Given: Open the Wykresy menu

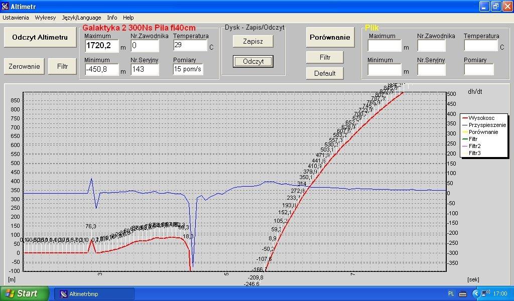Looking at the screenshot, I should [45, 18].
